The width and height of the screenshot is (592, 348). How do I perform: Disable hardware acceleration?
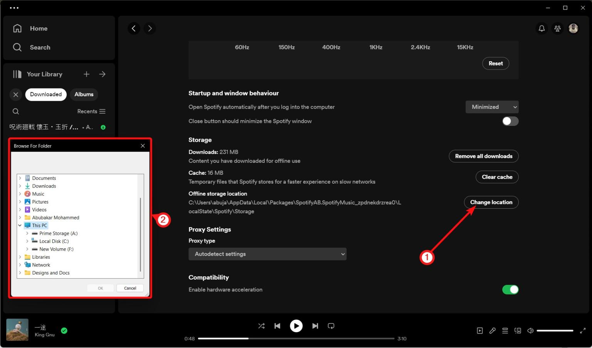(510, 289)
